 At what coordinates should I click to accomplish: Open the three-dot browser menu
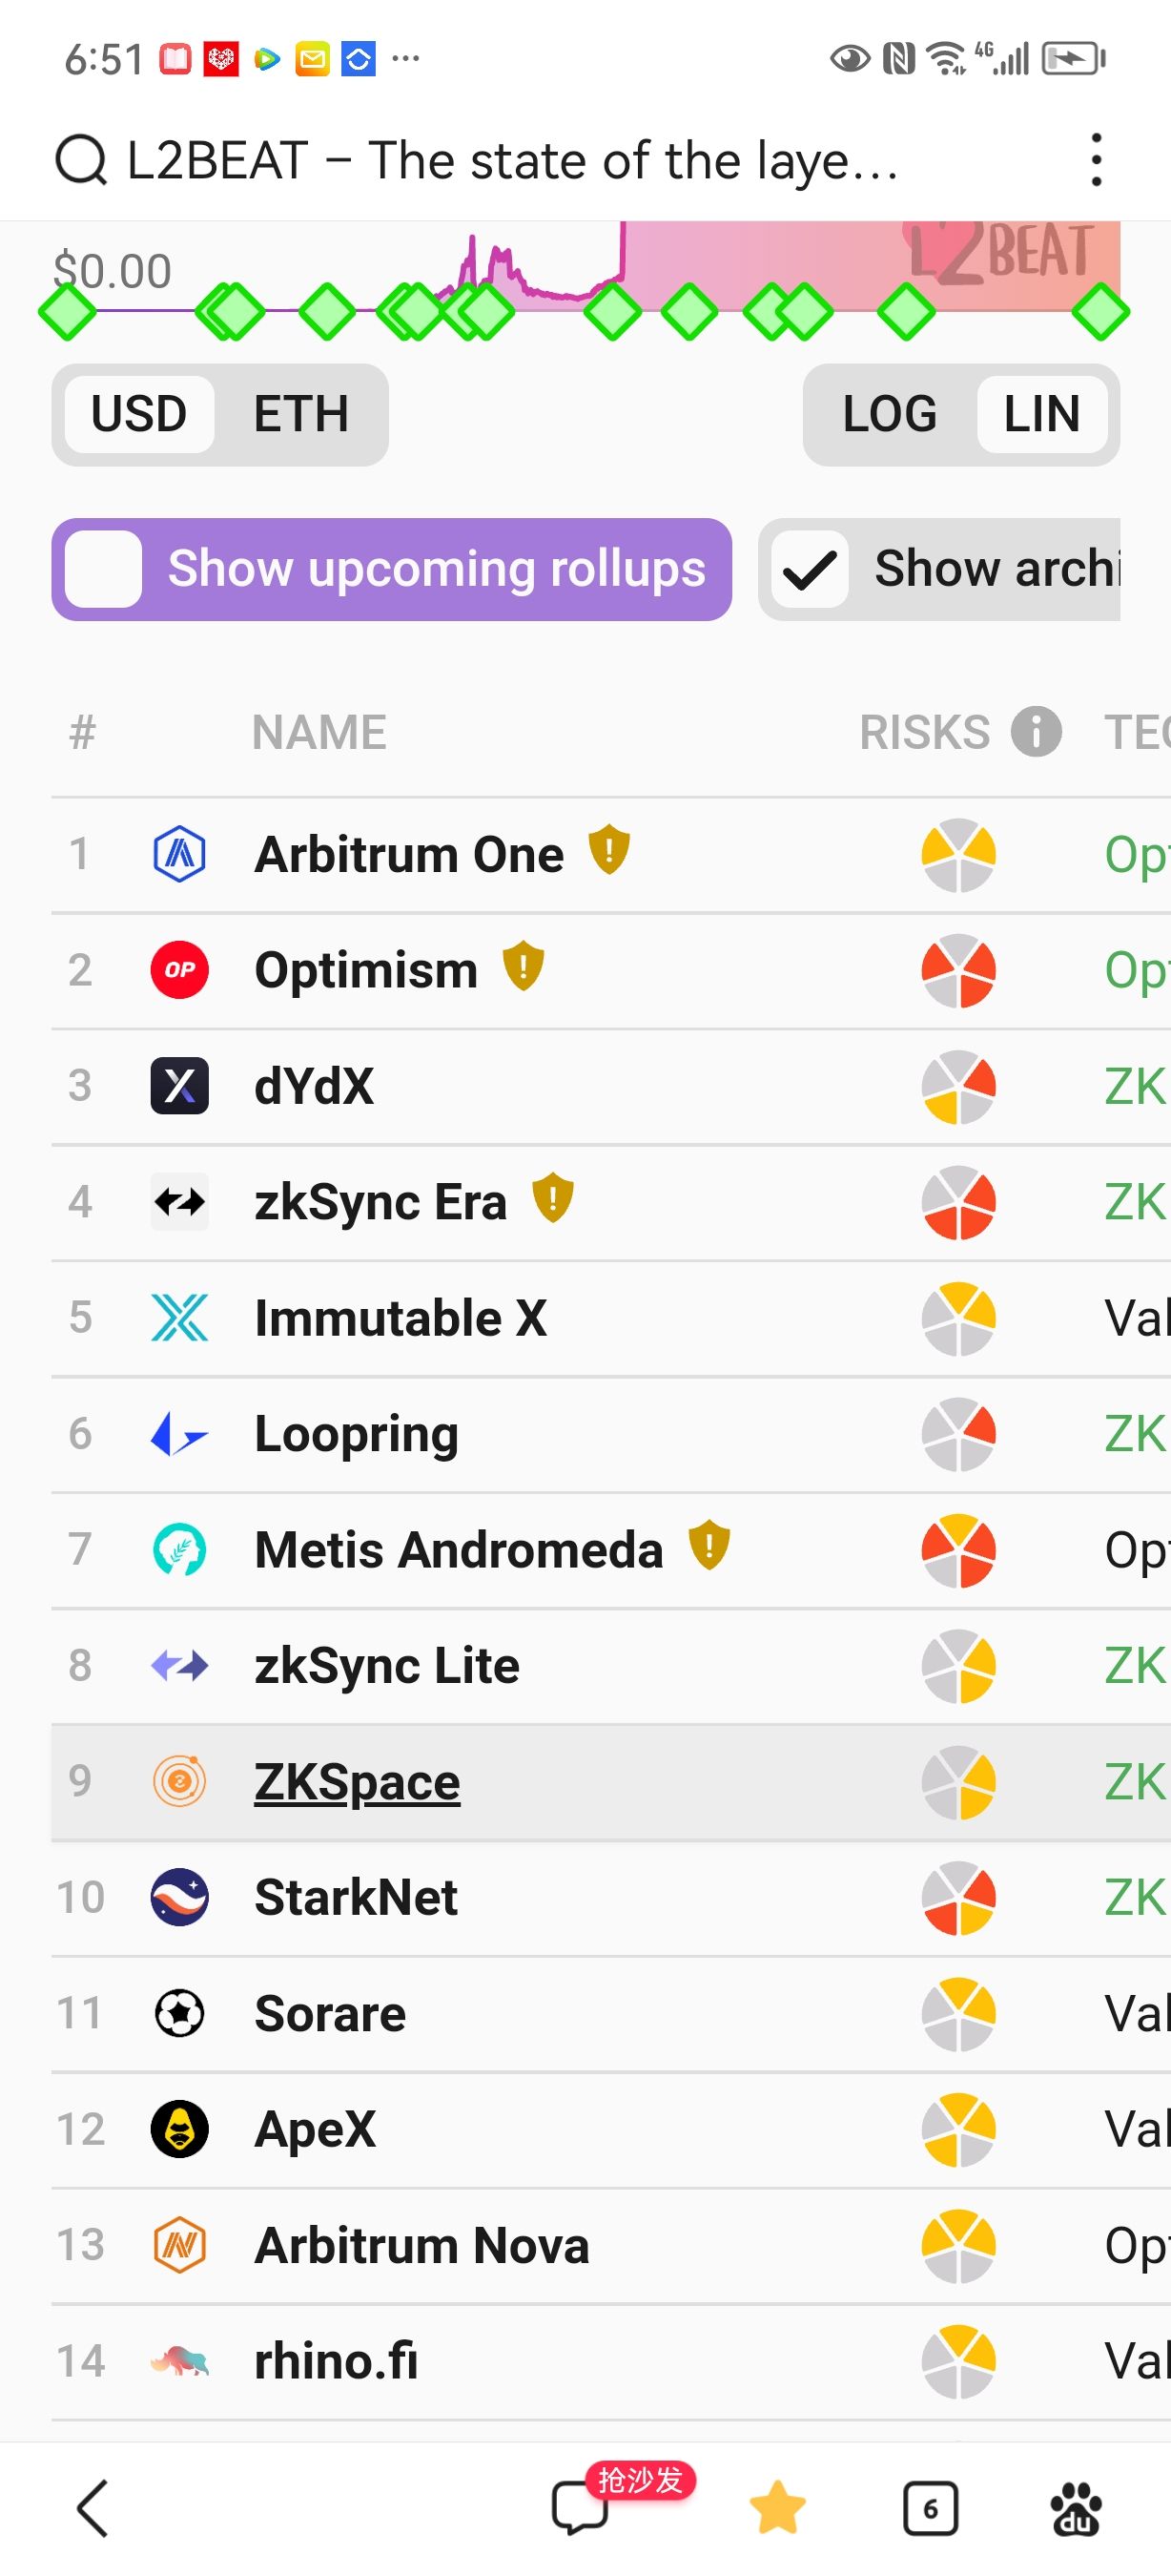(x=1096, y=160)
